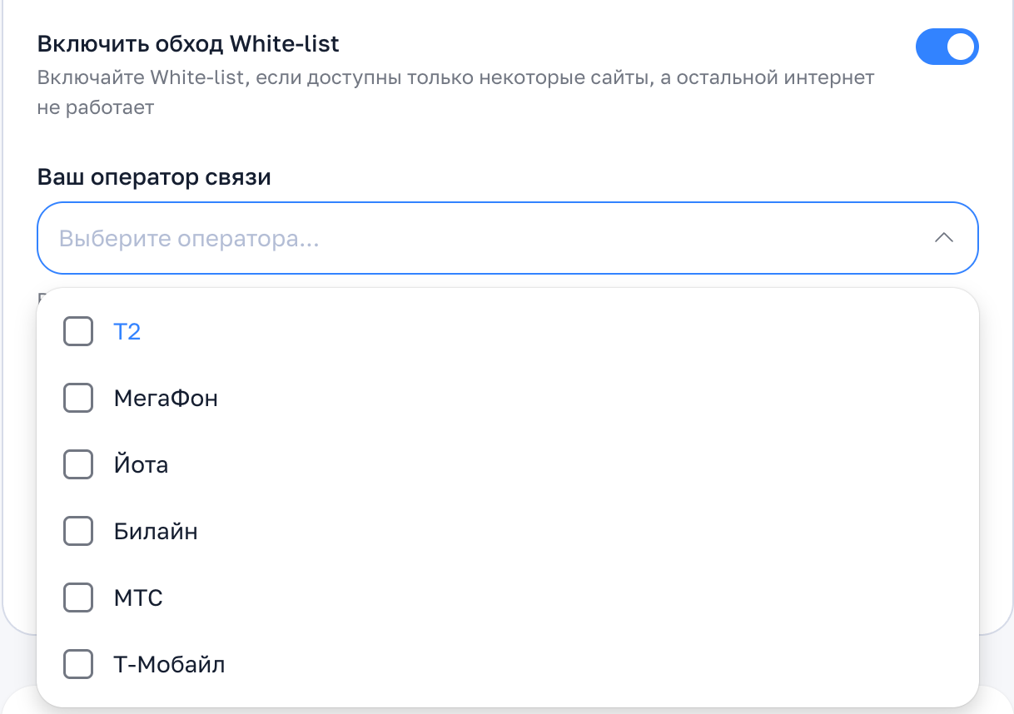
Task: Select the Йота list entry text
Action: [141, 465]
